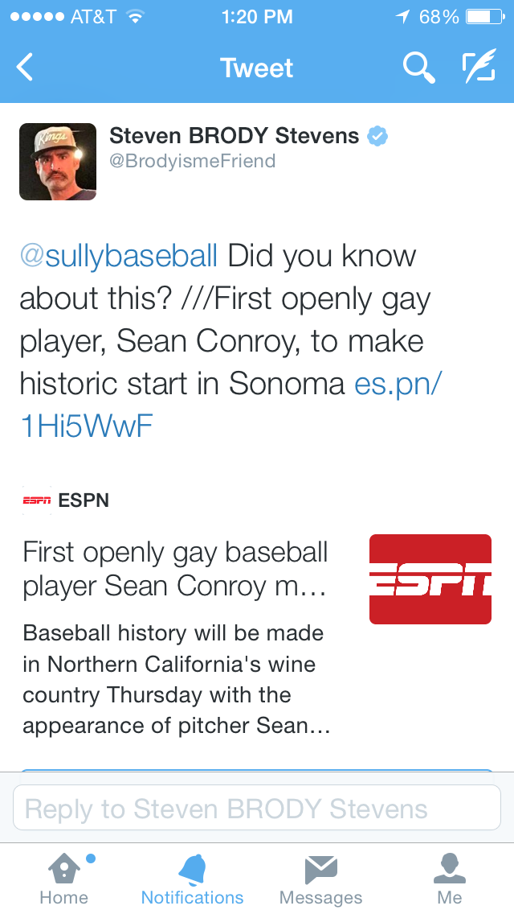Tap the Reply to Steven BRODY Stevens field

257,808
